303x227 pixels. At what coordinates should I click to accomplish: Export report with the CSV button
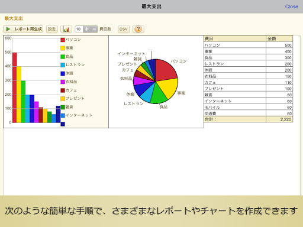point(124,29)
